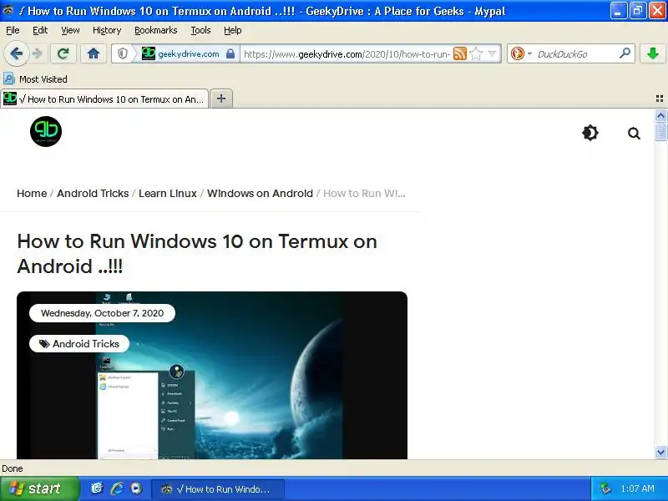Select the How to Run Windows 10 tab
668x501 pixels.
click(105, 99)
